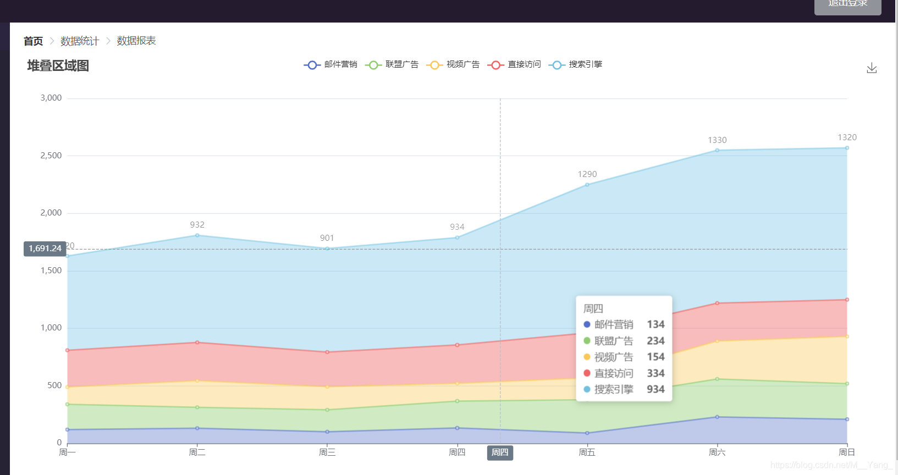The height and width of the screenshot is (475, 898).
Task: Click the 2,000 y-axis label
Action: (51, 213)
